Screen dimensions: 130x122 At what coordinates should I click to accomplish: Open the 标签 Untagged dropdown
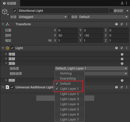pyautogui.click(x=43, y=17)
